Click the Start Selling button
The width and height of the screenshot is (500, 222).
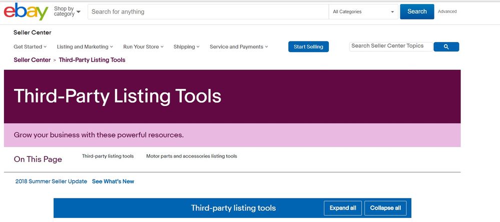[x=308, y=47]
